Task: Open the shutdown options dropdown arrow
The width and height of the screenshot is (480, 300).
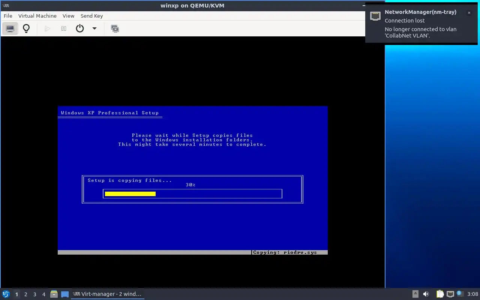Action: tap(94, 28)
